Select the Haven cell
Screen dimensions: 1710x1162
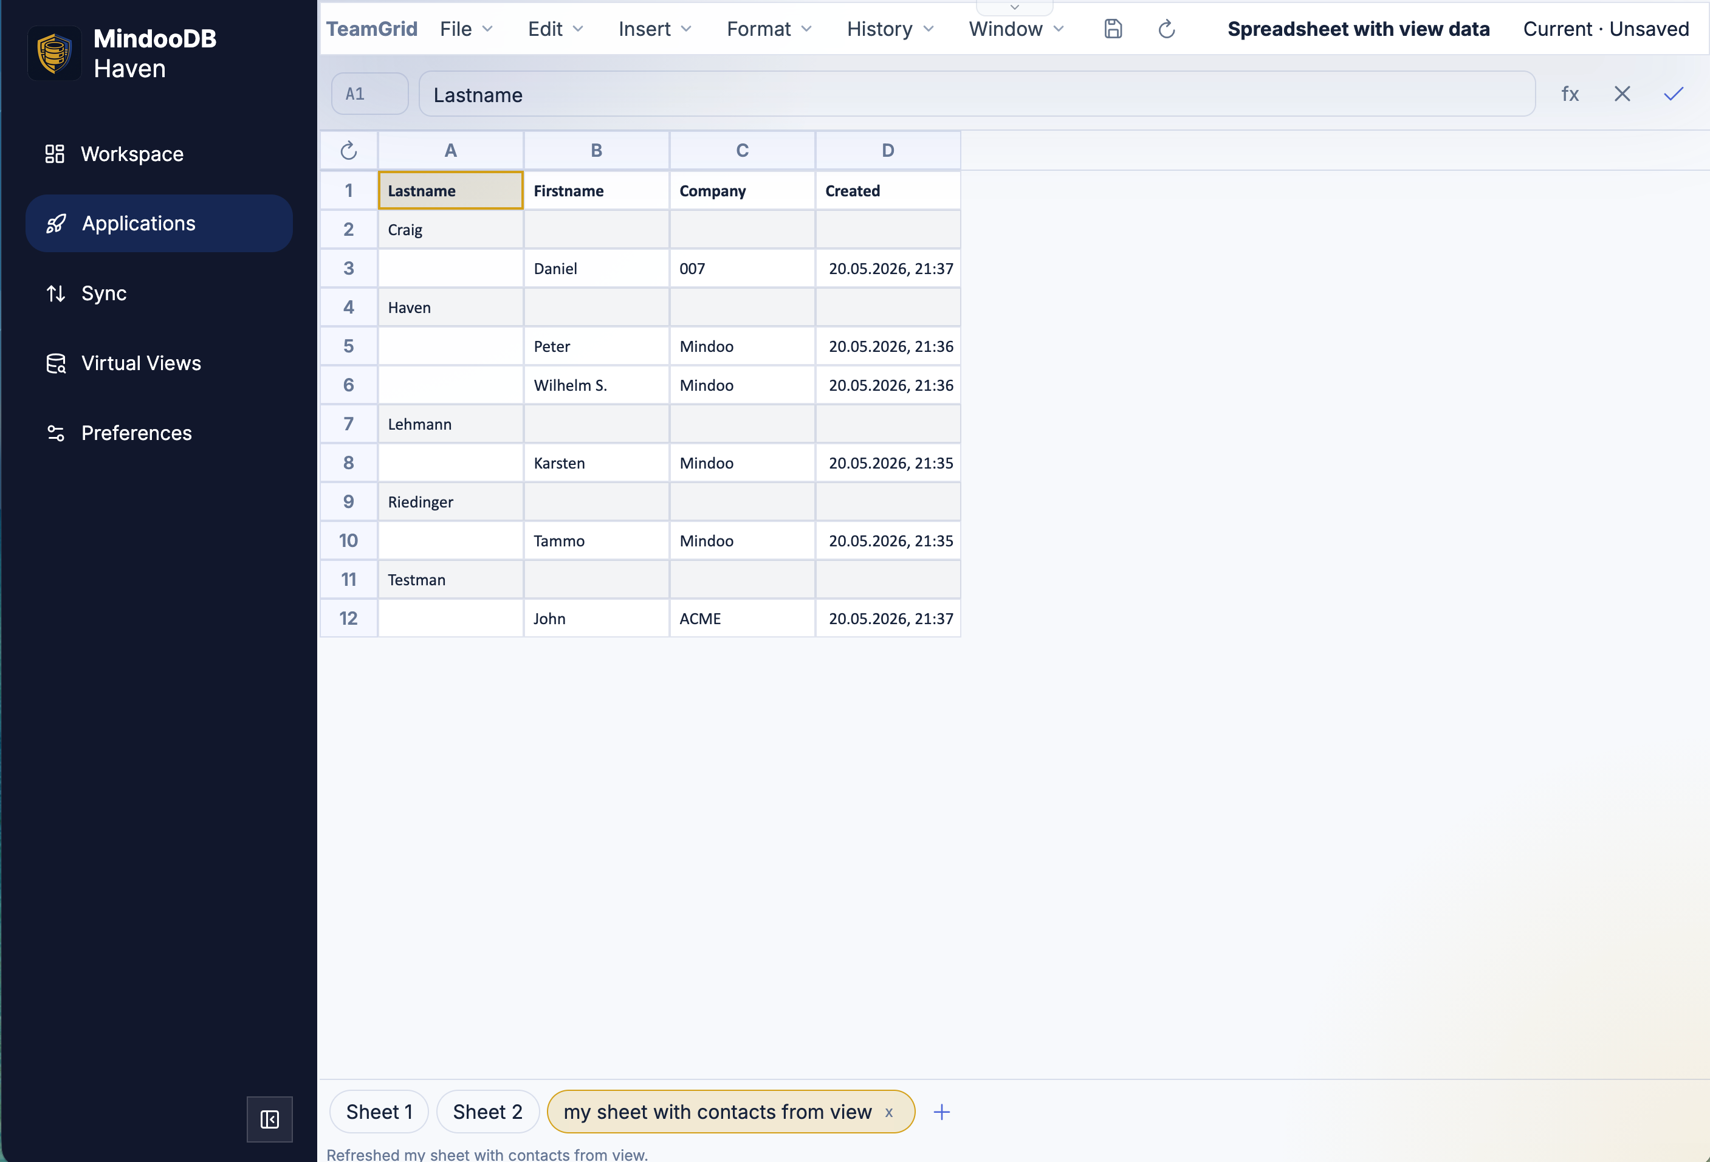pos(450,308)
